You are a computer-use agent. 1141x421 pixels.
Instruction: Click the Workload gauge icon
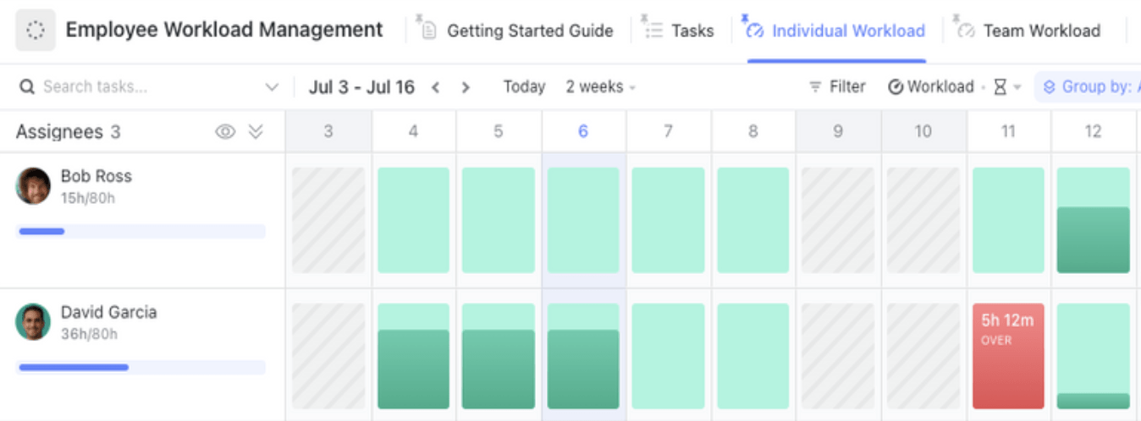896,87
